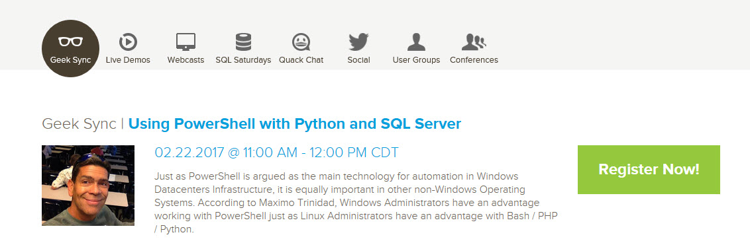
Task: Click the 02.22.2017 event date line
Action: click(x=276, y=153)
